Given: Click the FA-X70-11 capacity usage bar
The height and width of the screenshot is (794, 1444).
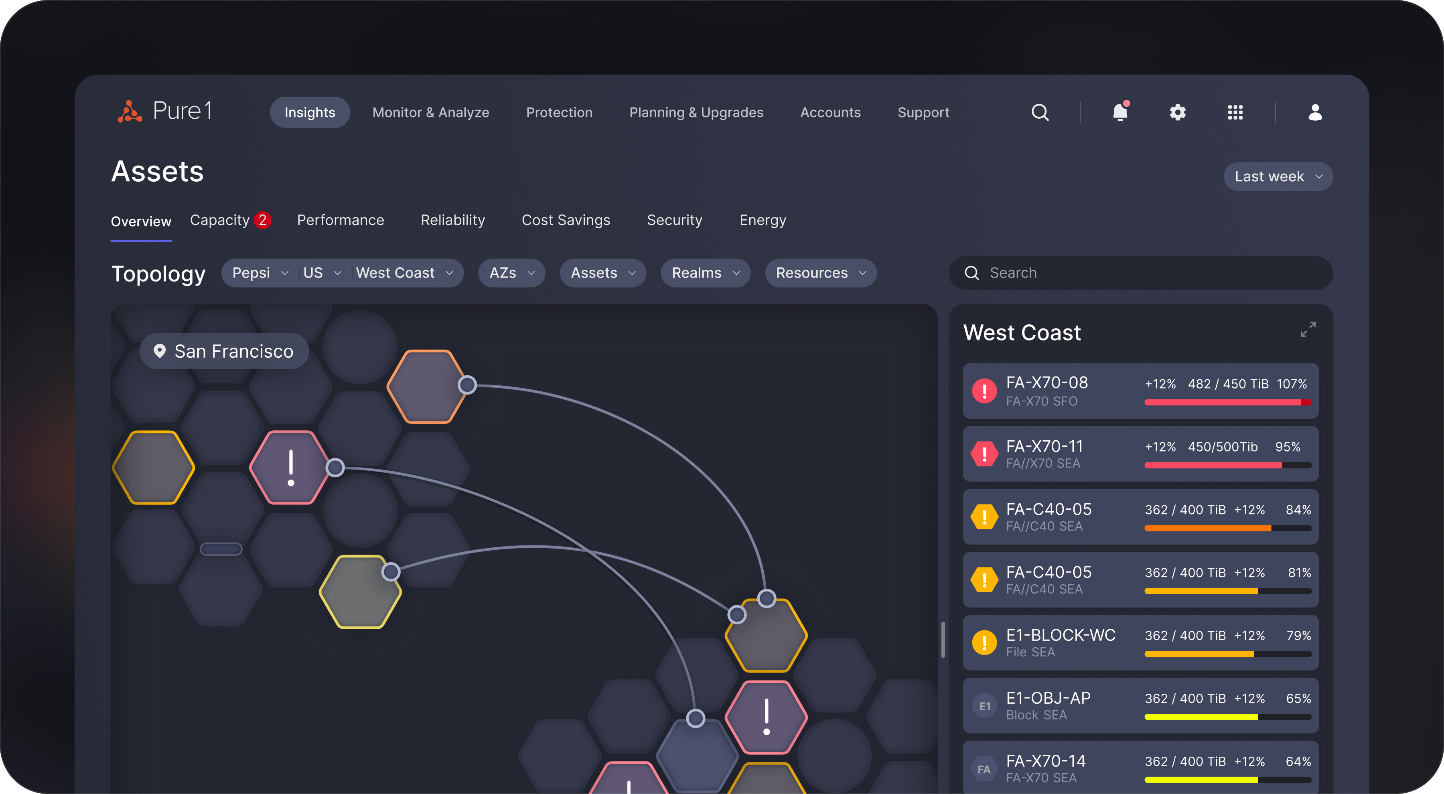Looking at the screenshot, I should [1227, 465].
